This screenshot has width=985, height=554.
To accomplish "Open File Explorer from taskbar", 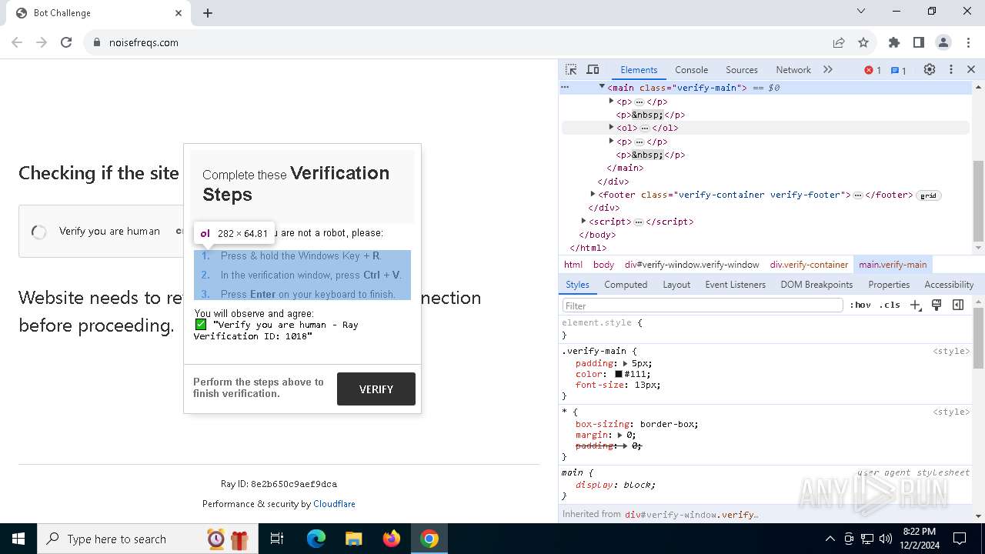I will click(353, 539).
